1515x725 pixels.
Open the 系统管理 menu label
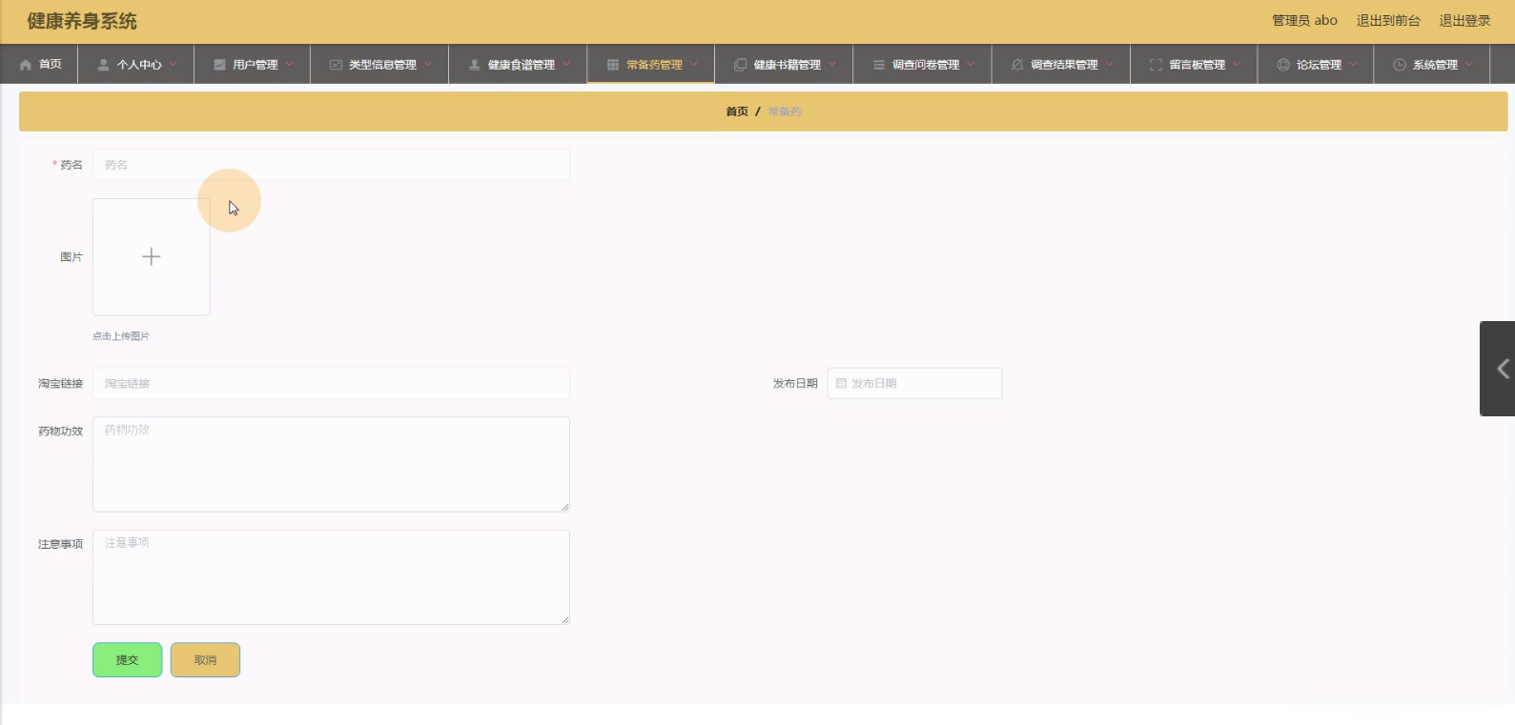pyautogui.click(x=1435, y=65)
